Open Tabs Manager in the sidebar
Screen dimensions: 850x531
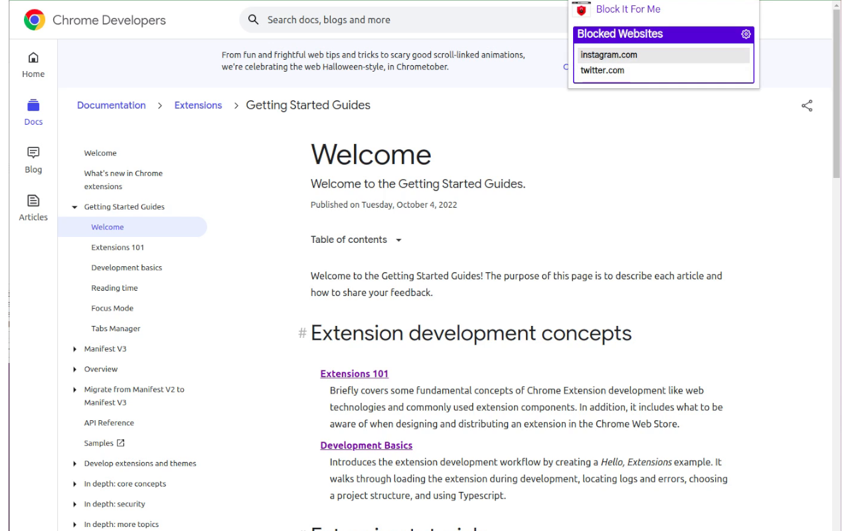click(x=116, y=329)
